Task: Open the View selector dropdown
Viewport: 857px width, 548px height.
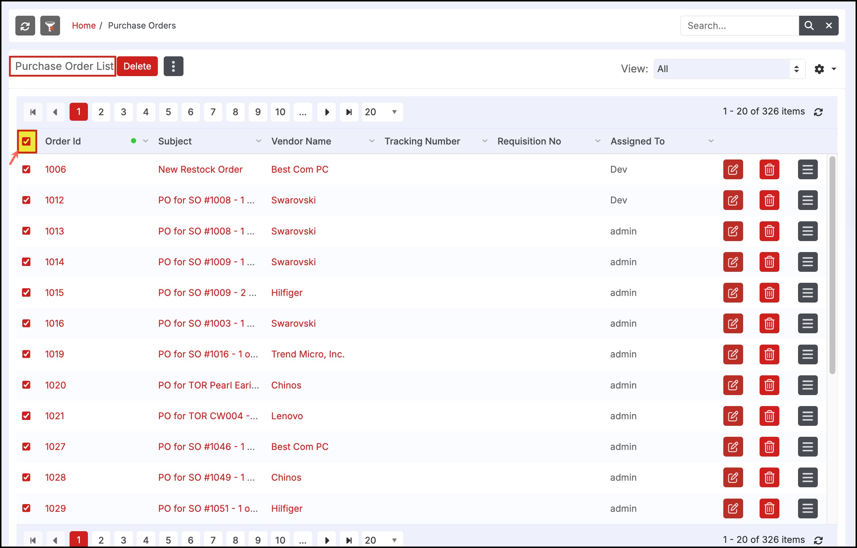Action: click(x=729, y=69)
